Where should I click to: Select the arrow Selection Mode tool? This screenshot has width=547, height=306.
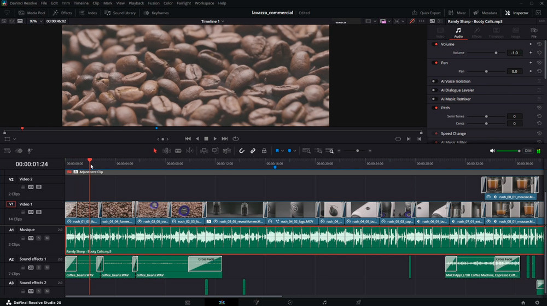point(155,151)
